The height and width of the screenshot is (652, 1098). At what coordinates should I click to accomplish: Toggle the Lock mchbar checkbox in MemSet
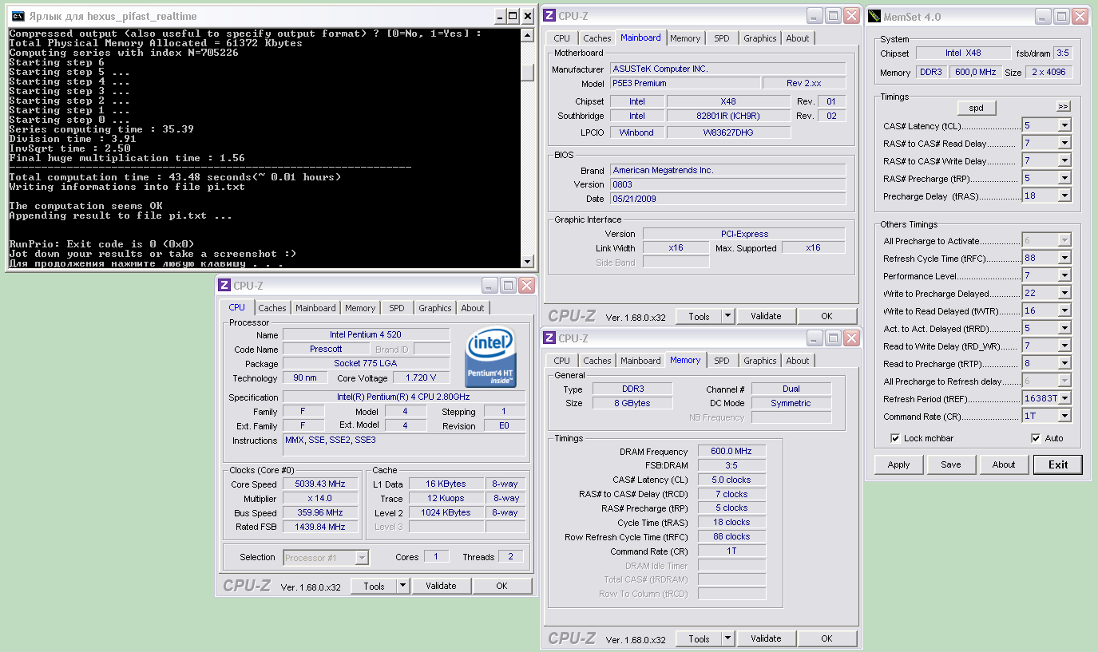(895, 438)
